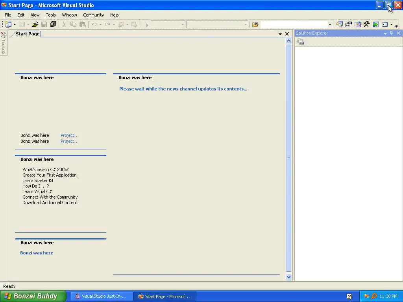Open "What's new in C# 2005?" link
This screenshot has width=403, height=302.
[x=46, y=169]
